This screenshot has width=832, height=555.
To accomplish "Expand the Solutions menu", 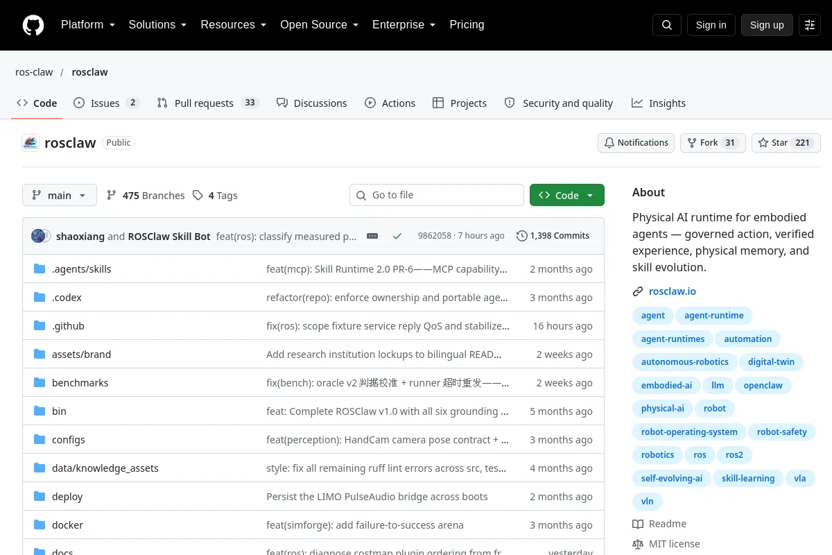I will point(158,25).
